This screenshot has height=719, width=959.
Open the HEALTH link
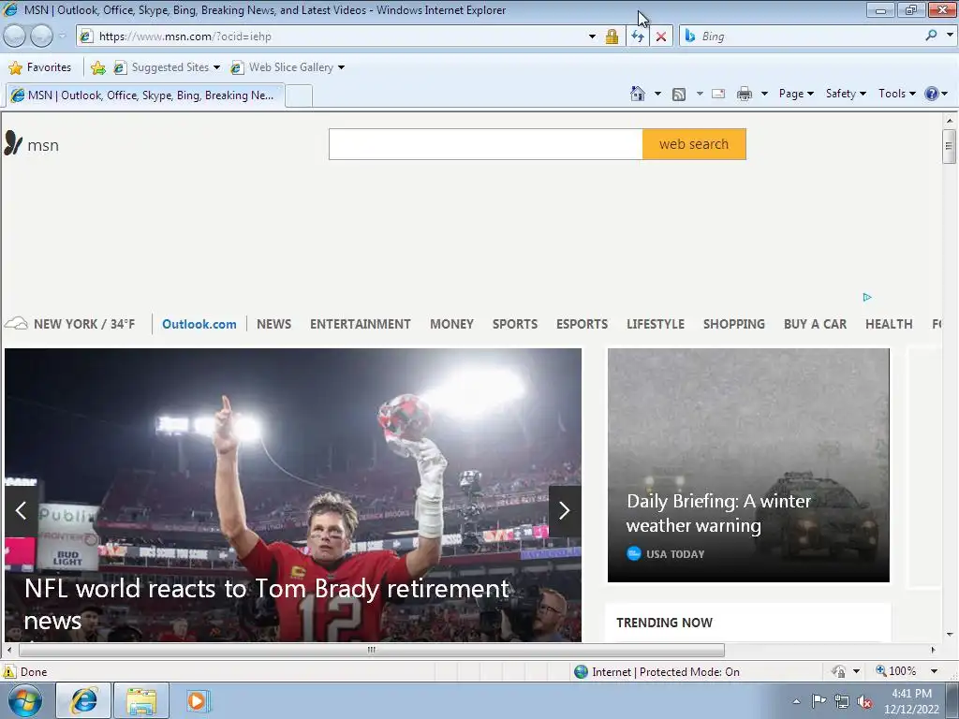[x=889, y=324]
